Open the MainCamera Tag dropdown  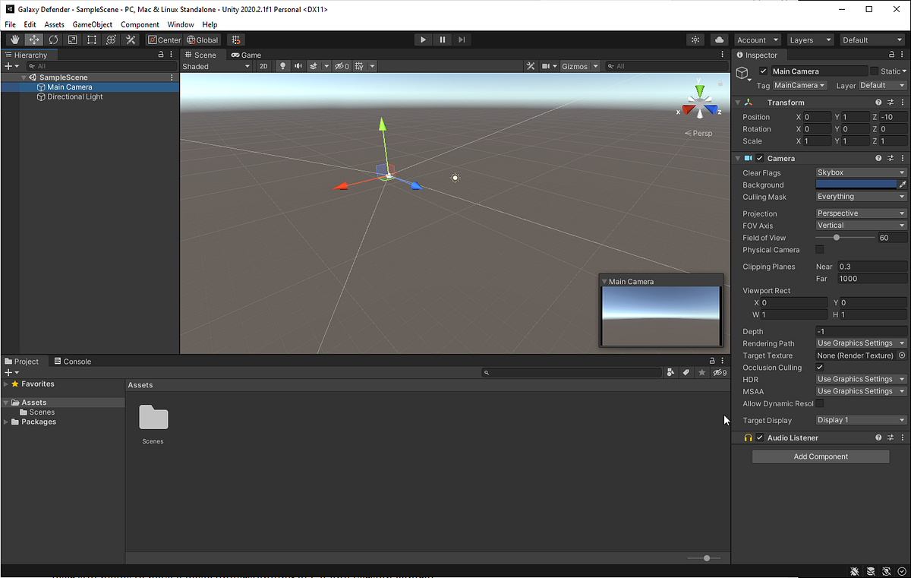tap(799, 85)
